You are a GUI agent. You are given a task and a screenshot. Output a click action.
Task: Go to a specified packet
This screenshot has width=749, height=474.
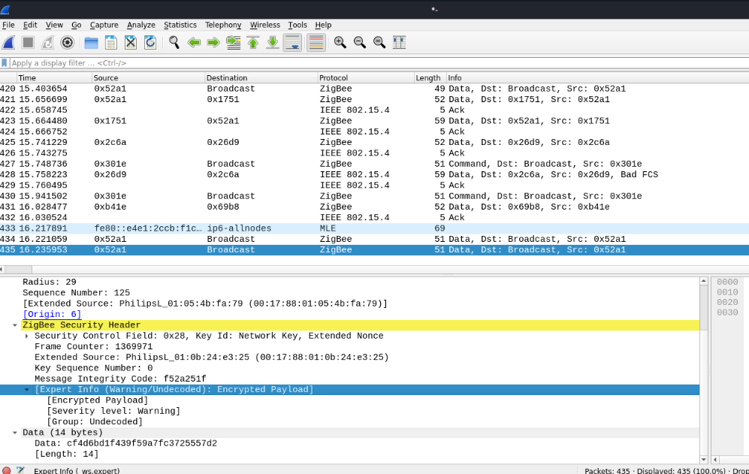coord(233,43)
